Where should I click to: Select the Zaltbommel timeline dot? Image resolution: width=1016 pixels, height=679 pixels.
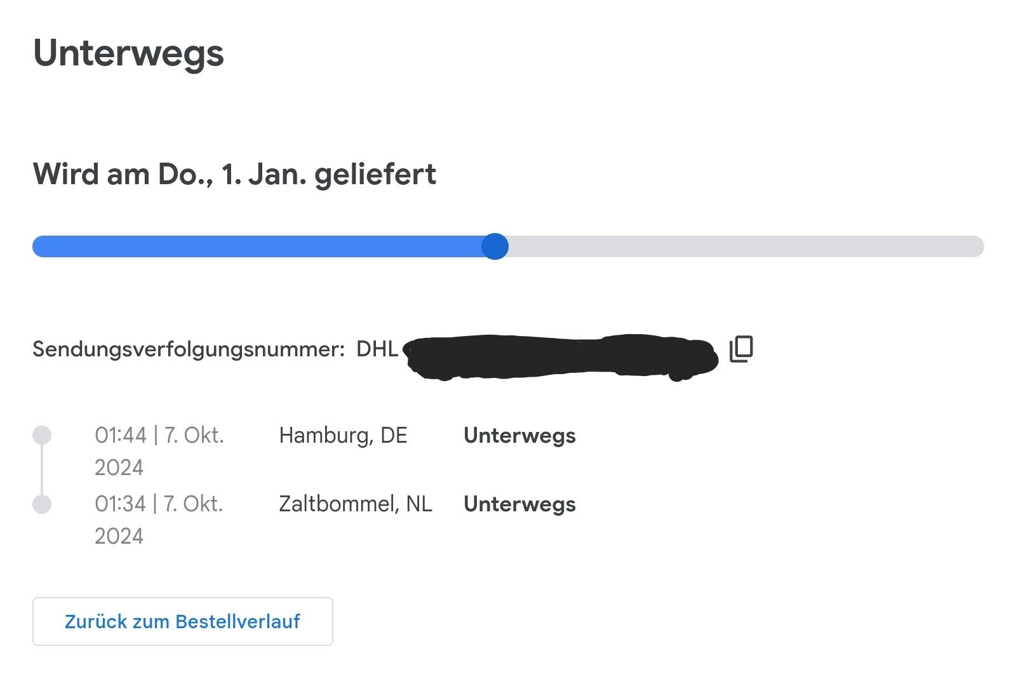point(42,504)
